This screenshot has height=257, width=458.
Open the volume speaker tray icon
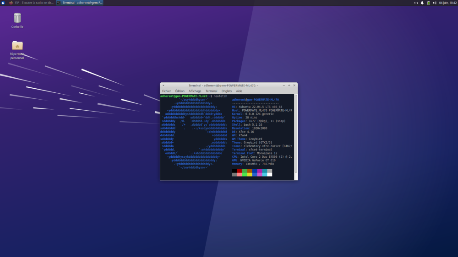coord(434,3)
